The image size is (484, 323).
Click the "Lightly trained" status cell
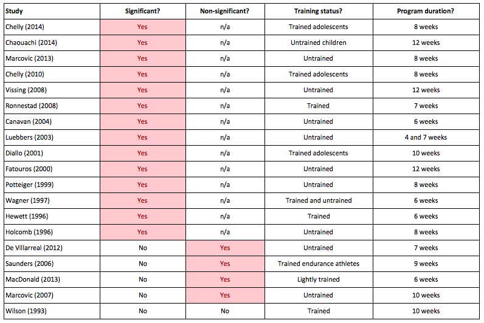(318, 279)
